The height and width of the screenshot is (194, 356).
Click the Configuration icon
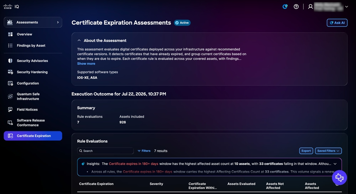(10, 83)
